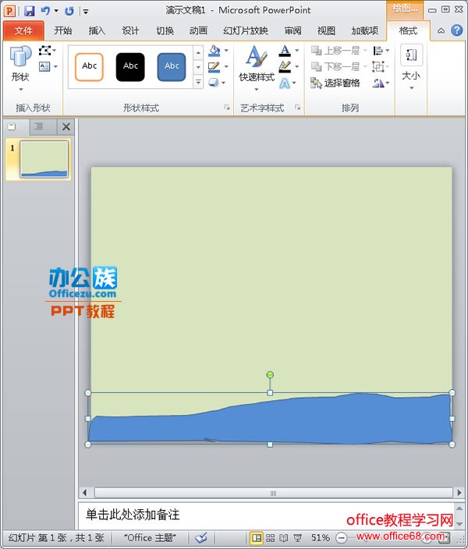The image size is (468, 549).
Task: Switch to Normal view icon in status bar
Action: 257,537
